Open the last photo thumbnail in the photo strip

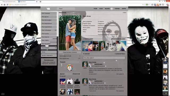click(x=121, y=46)
